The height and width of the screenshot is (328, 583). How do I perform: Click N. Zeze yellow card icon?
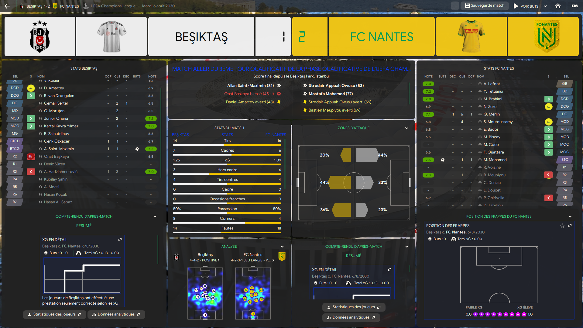[x=548, y=107]
